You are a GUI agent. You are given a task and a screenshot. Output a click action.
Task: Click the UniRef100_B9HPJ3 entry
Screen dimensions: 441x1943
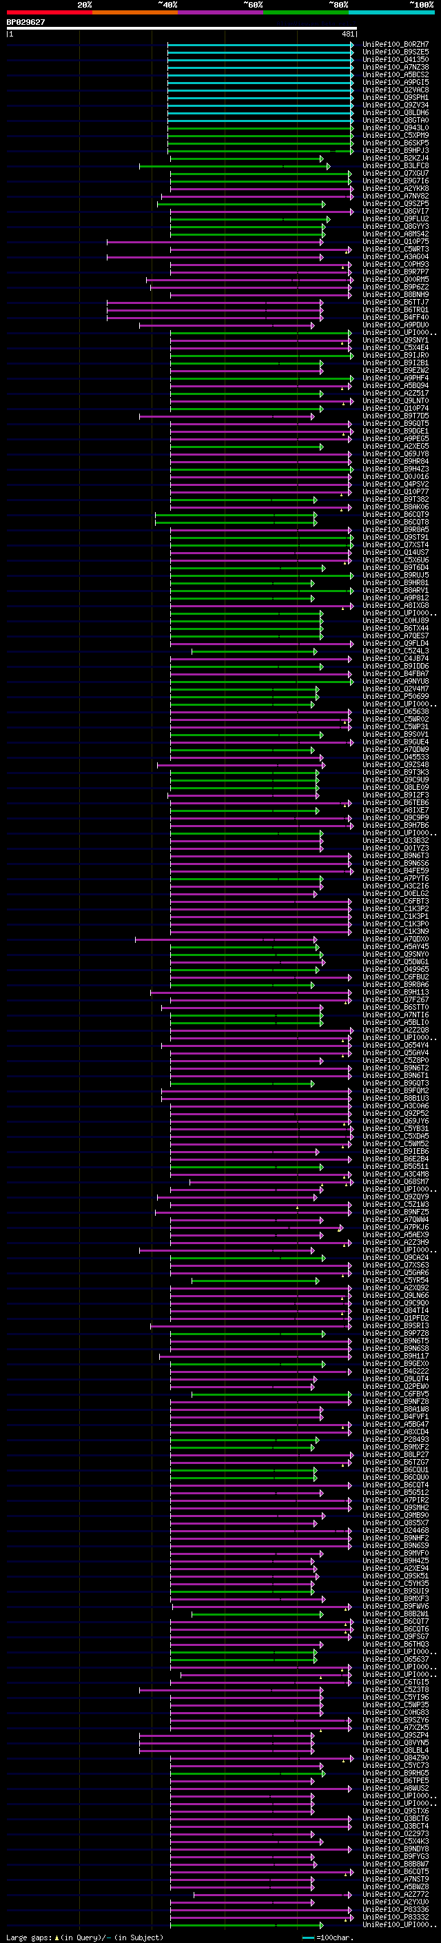point(396,150)
